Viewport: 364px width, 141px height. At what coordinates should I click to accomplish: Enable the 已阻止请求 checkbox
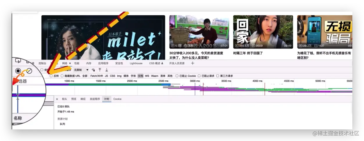(x=199, y=76)
